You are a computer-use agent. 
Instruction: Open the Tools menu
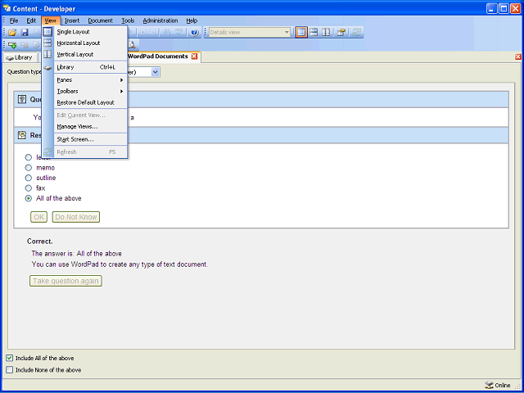(128, 20)
